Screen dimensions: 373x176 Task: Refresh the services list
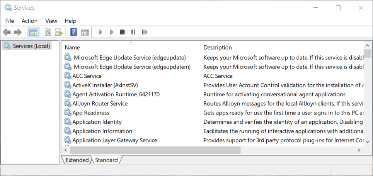[48, 32]
